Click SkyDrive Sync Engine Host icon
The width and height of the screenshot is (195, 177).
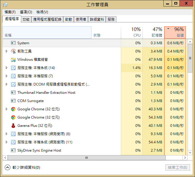pyautogui.click(x=13, y=150)
